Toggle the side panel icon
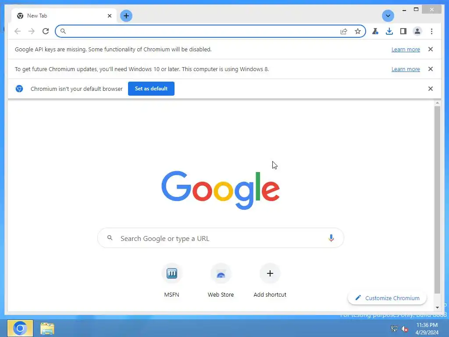This screenshot has height=337, width=449. coord(403,31)
